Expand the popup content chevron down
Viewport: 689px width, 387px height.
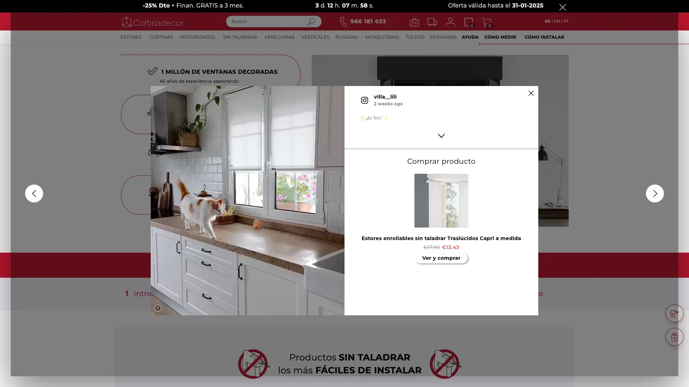441,135
